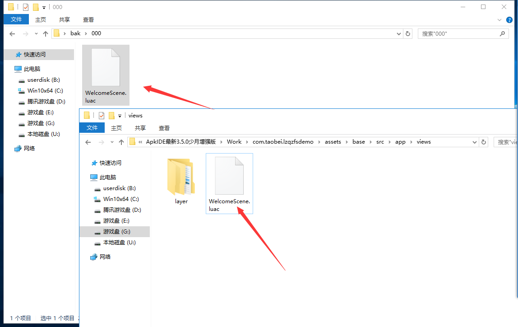The image size is (518, 327).
Task: Click the refresh button in the views window
Action: pyautogui.click(x=484, y=142)
